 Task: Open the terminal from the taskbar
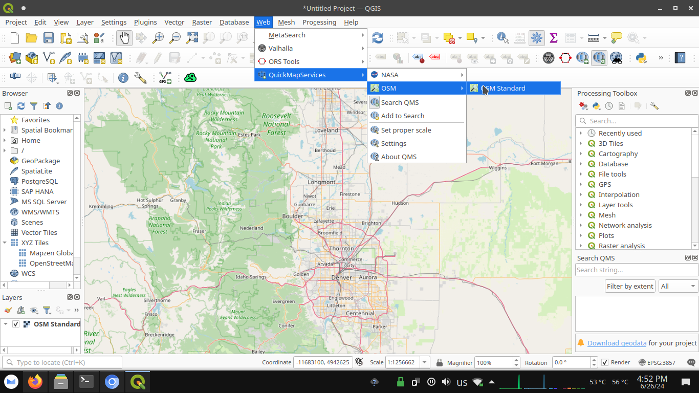click(86, 382)
